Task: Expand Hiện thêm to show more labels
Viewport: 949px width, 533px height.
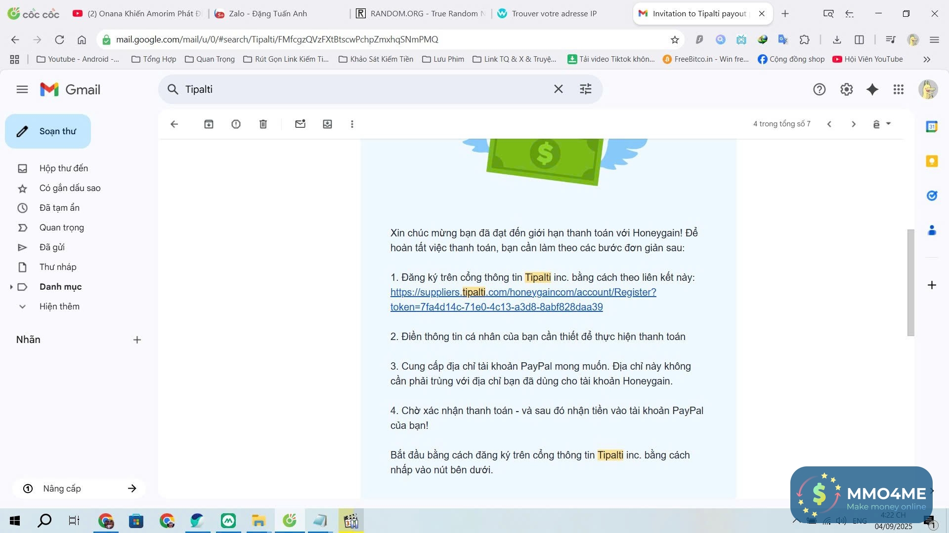Action: (49, 306)
